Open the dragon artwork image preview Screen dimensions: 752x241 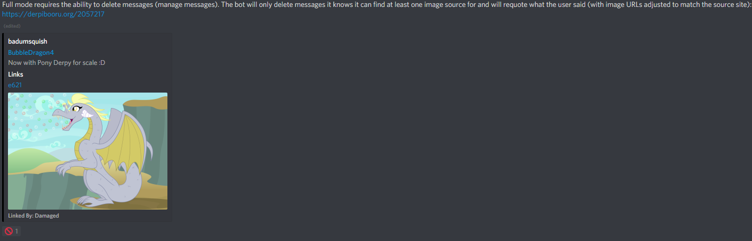click(x=88, y=151)
